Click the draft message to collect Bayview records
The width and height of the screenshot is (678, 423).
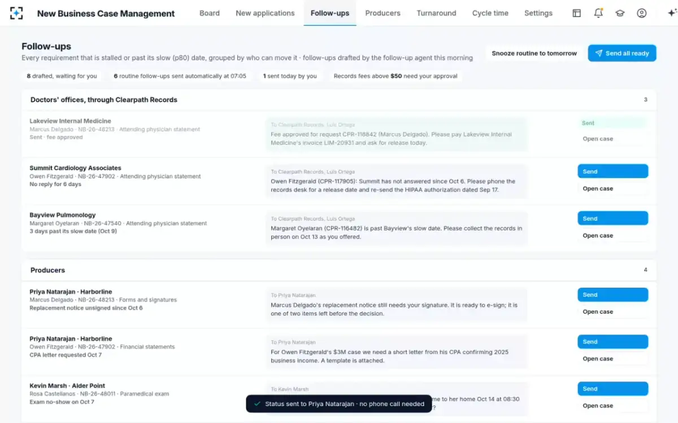pyautogui.click(x=397, y=228)
